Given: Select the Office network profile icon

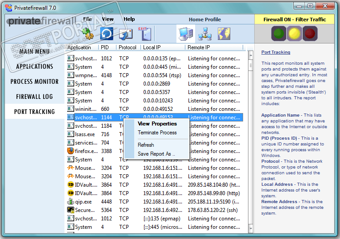Looking at the screenshot, I should pyautogui.click(x=205, y=34).
